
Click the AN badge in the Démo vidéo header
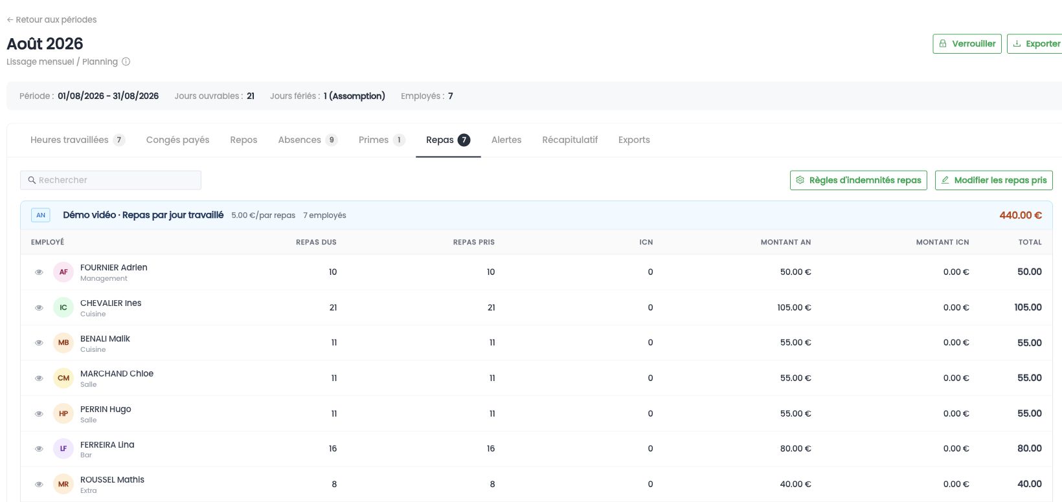click(x=41, y=215)
